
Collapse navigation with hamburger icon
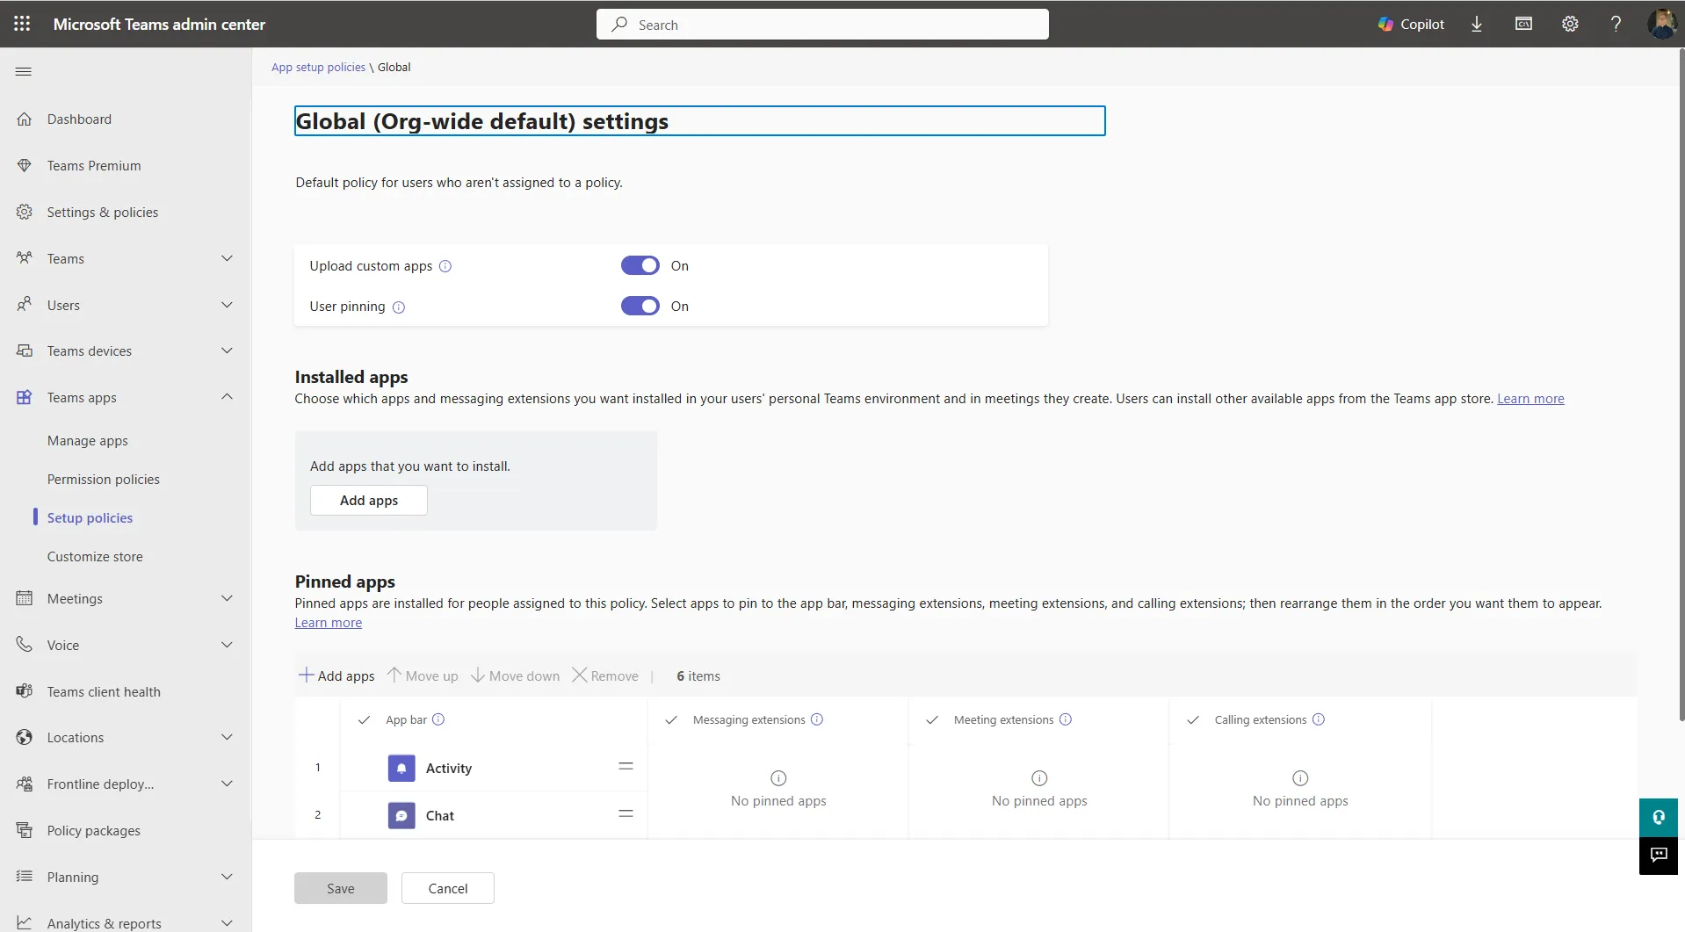(x=24, y=71)
